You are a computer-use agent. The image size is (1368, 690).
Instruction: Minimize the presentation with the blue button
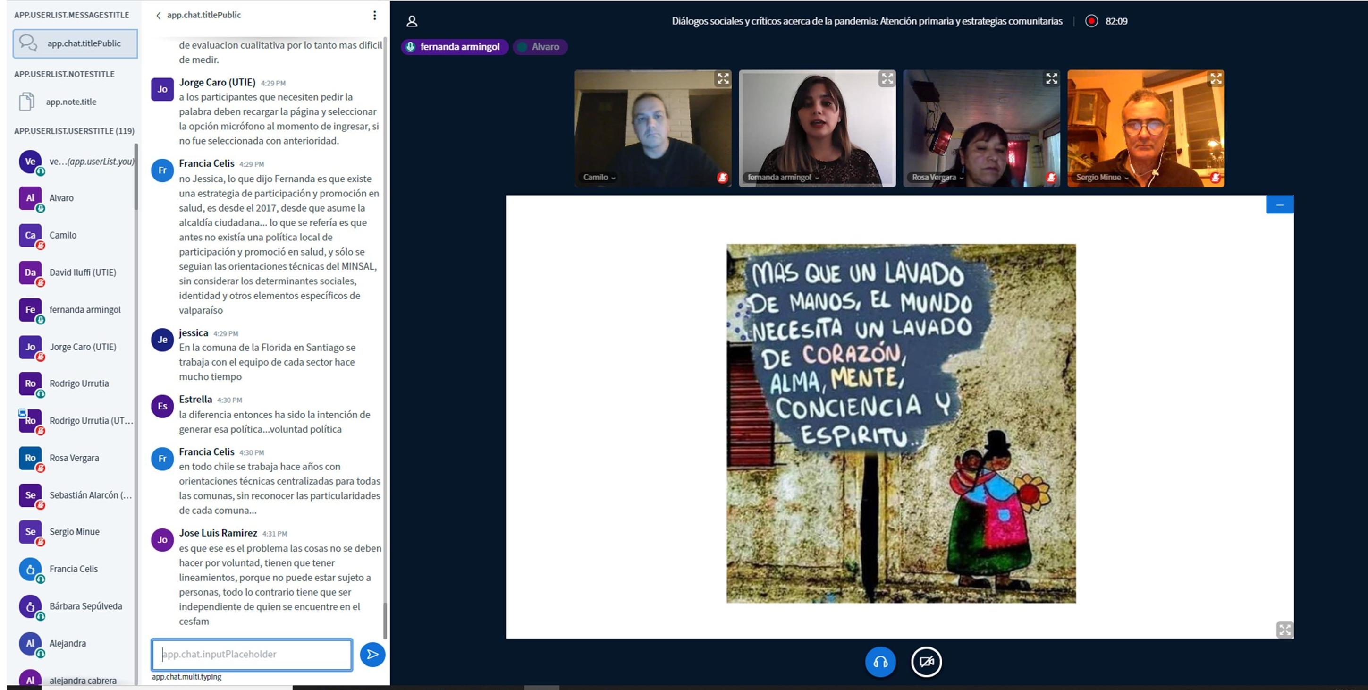1280,204
